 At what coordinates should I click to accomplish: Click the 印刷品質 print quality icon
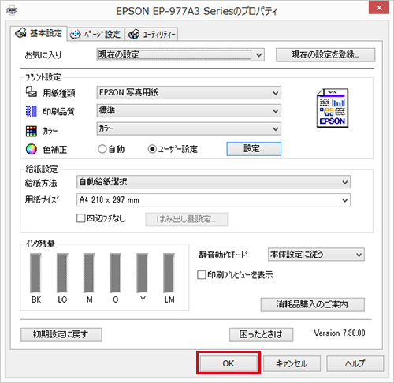[32, 111]
